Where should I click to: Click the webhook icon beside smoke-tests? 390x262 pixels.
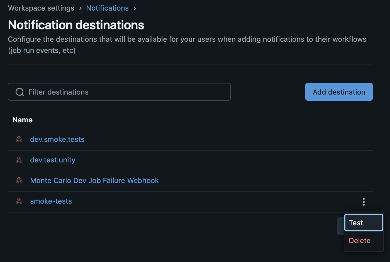tap(19, 201)
